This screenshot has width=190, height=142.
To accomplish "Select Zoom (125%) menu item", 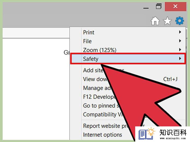I will point(100,50).
